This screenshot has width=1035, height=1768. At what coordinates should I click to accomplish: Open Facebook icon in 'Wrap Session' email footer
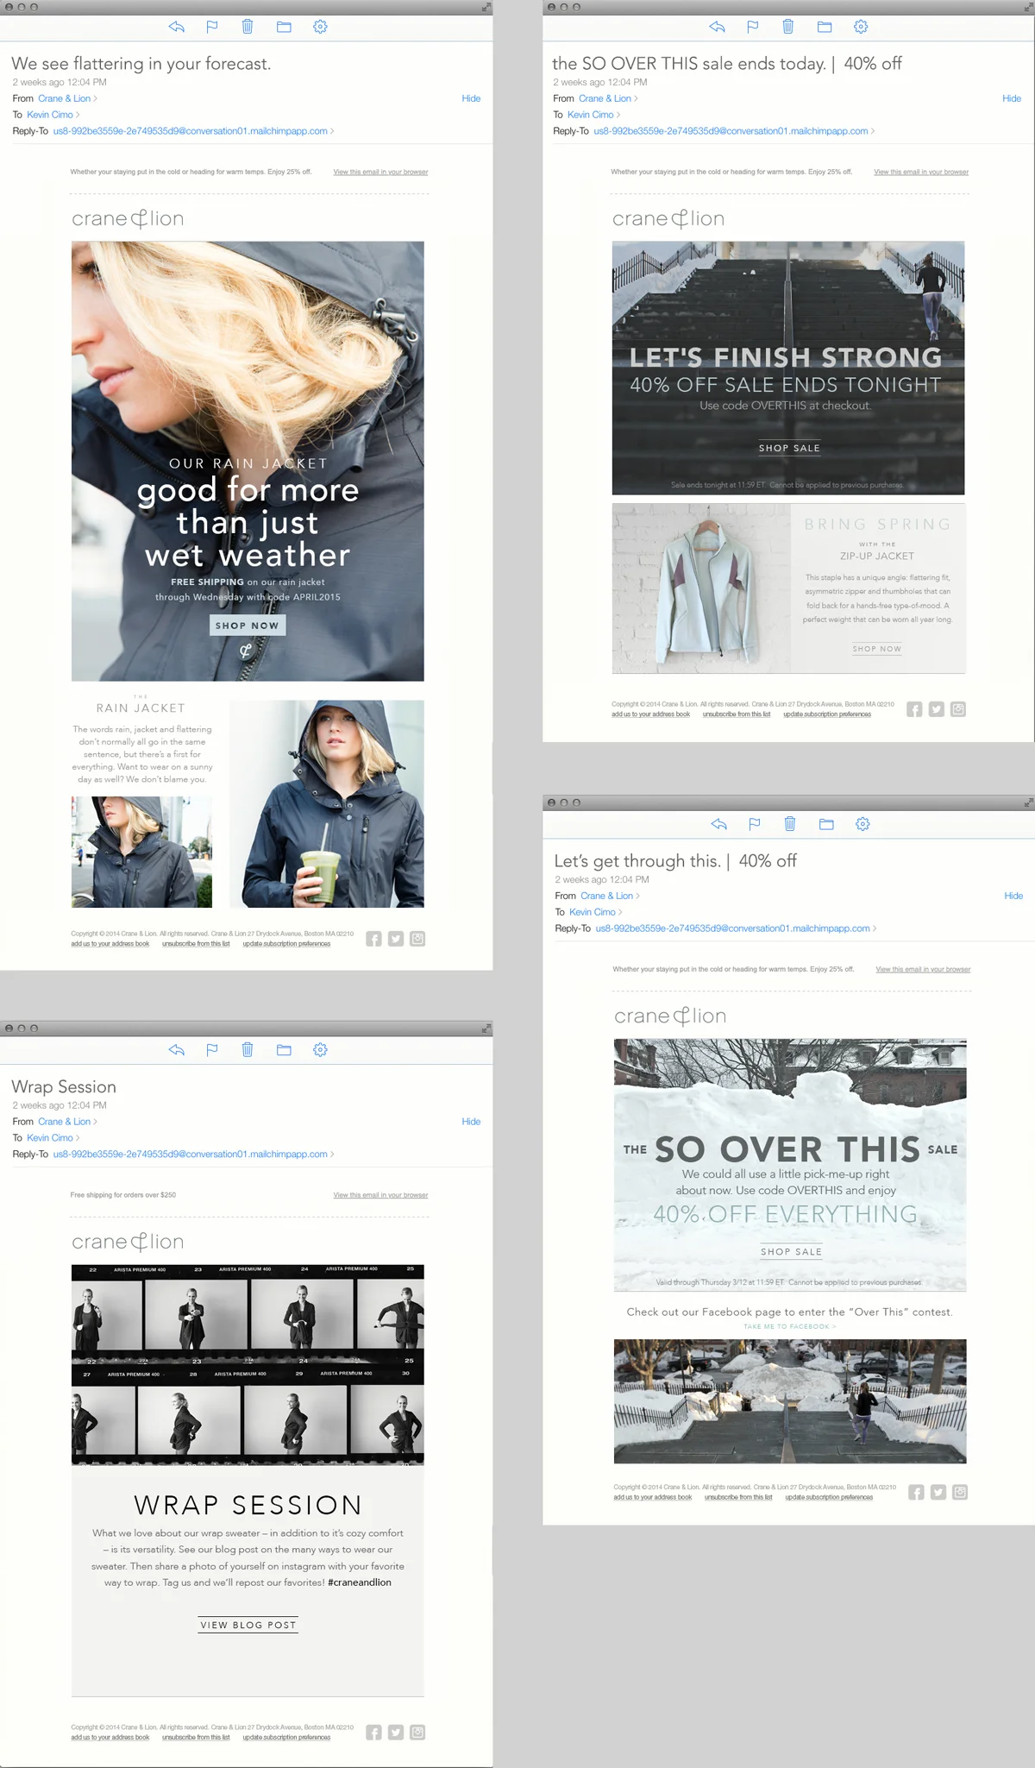[373, 1733]
